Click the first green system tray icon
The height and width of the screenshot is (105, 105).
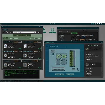[92, 24]
